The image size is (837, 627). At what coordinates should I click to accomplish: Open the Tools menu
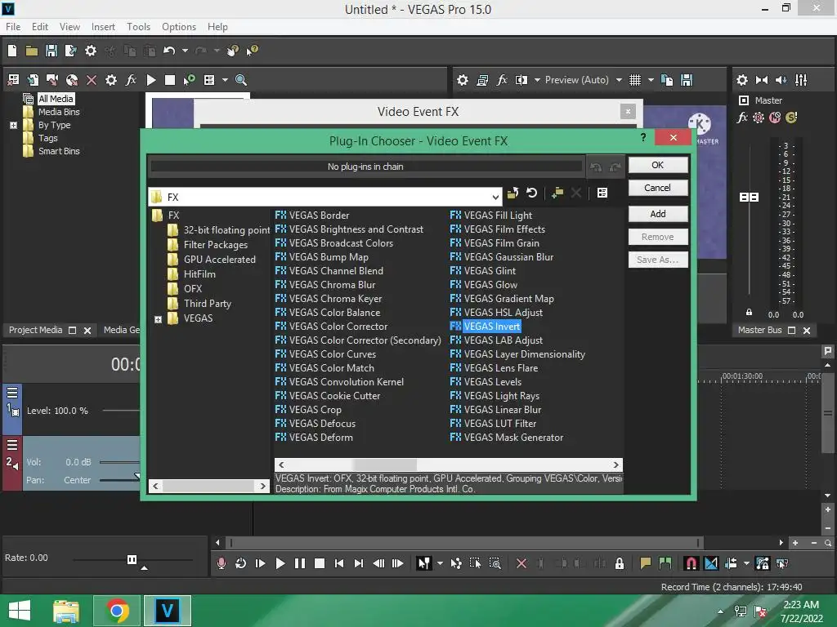[x=138, y=27]
